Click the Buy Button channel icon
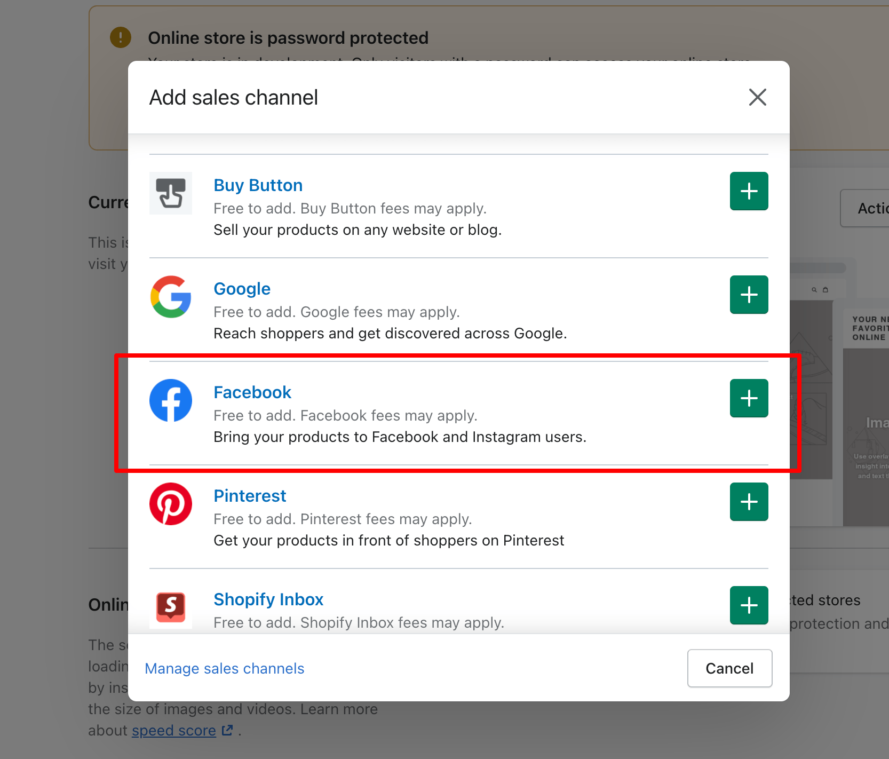The image size is (889, 759). pos(170,193)
